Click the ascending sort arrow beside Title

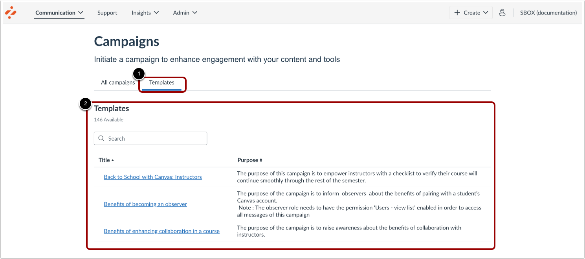[x=114, y=160]
